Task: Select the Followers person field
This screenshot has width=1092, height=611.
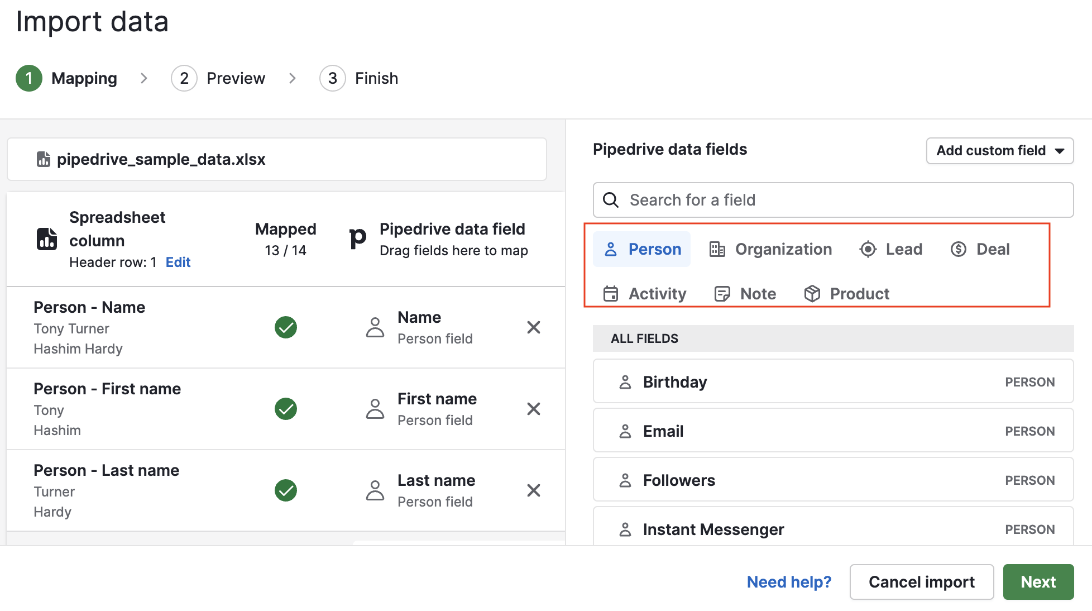Action: [x=833, y=480]
